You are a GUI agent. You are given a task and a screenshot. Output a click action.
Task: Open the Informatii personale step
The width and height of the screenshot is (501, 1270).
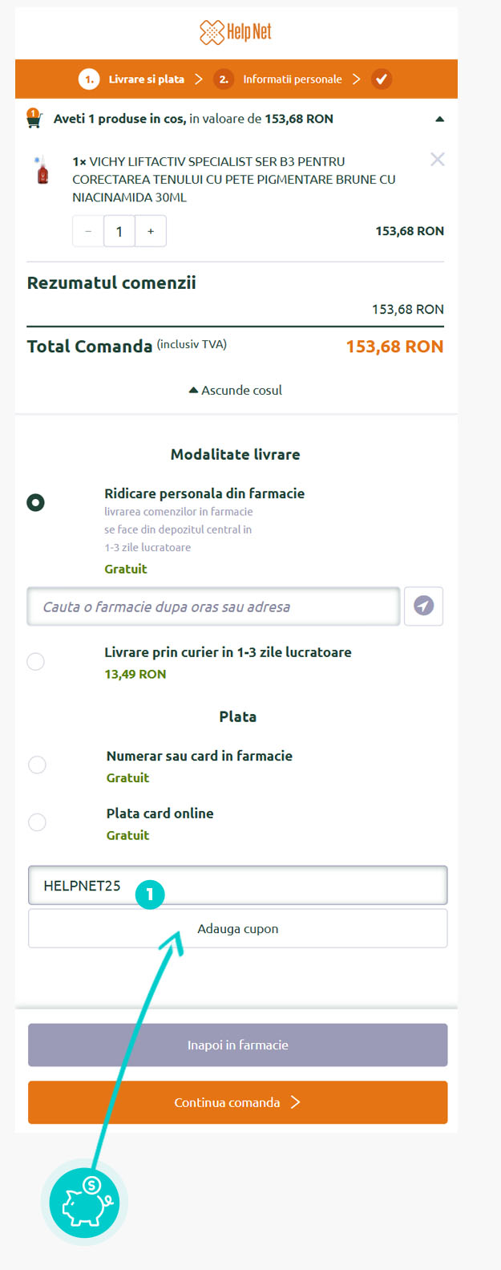coord(293,79)
